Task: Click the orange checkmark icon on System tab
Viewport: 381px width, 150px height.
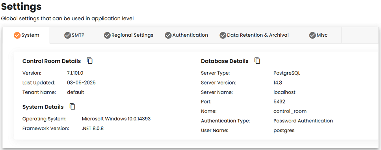Action: tap(17, 35)
